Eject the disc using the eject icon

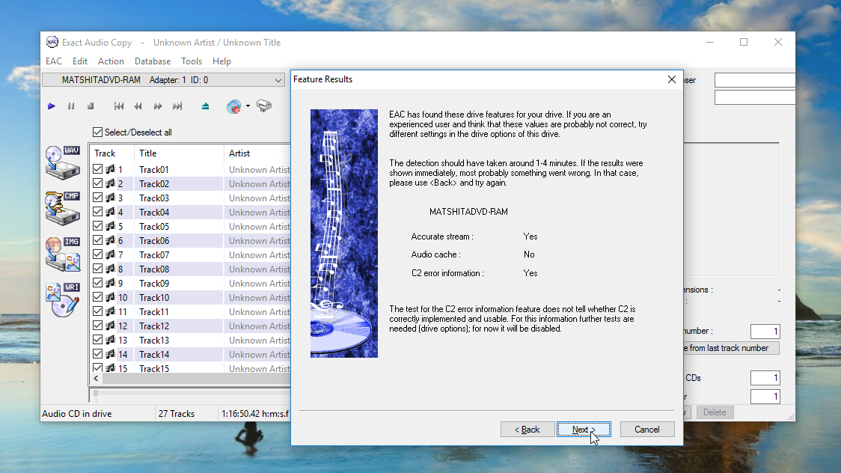coord(205,106)
